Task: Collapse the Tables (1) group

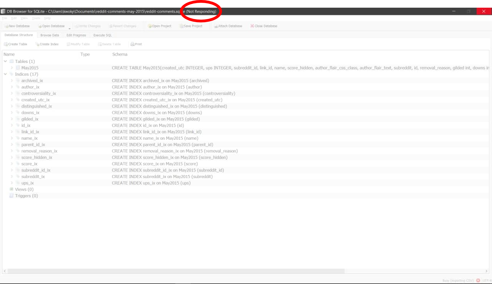Action: pos(5,61)
